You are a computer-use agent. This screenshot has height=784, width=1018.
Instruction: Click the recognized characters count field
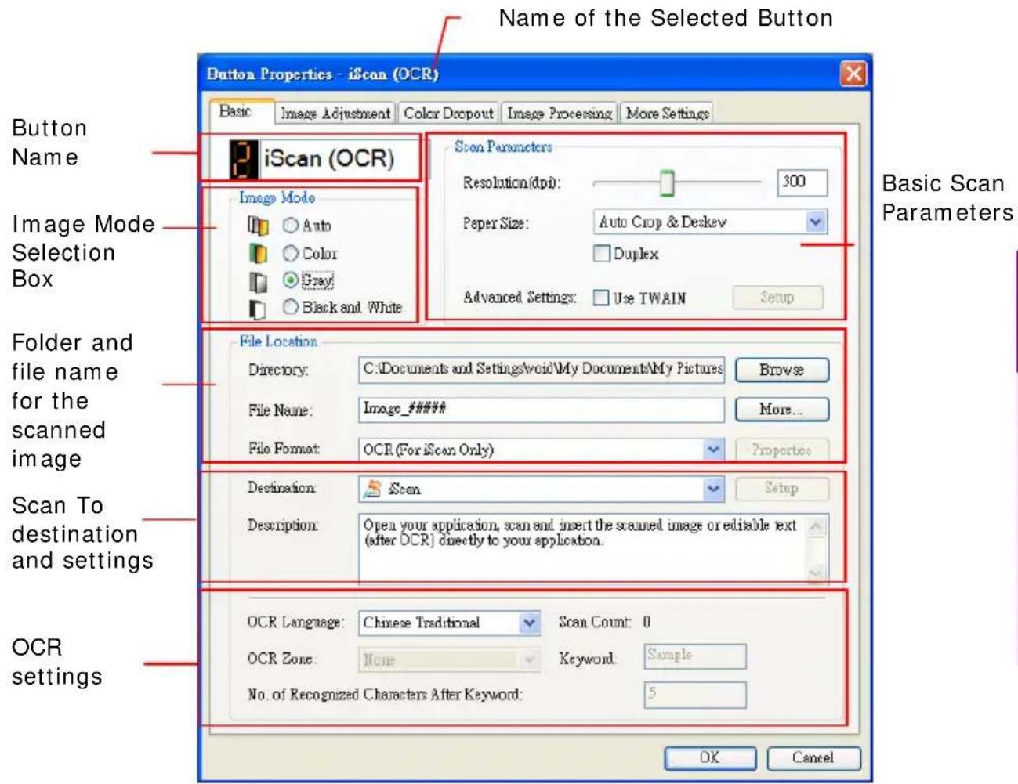point(695,694)
